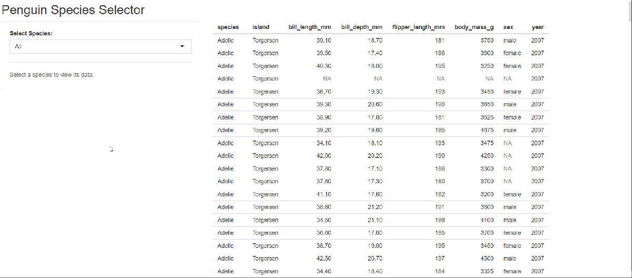Click the bill depth value 20.60

pos(375,105)
